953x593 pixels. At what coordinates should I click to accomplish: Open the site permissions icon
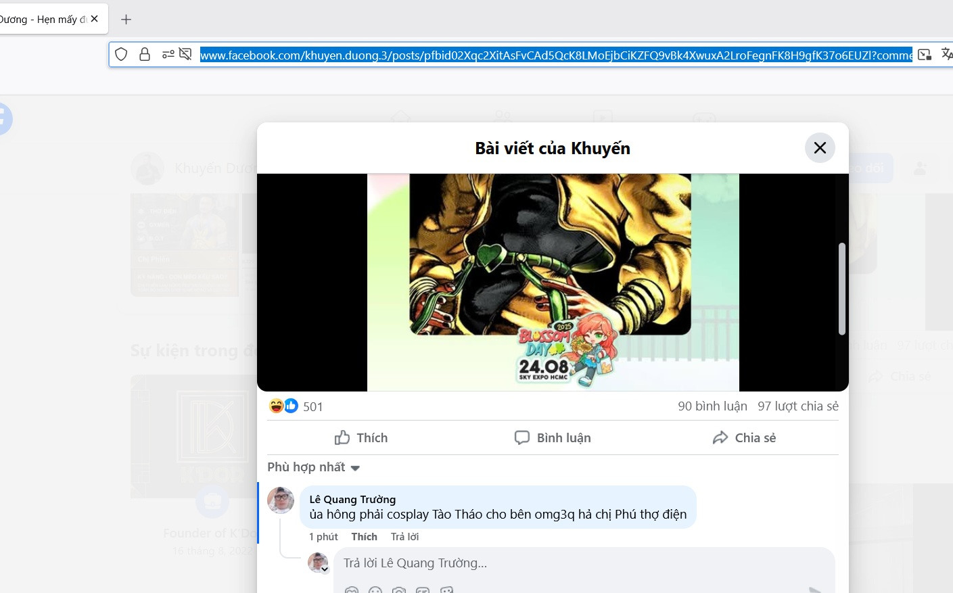tap(168, 54)
